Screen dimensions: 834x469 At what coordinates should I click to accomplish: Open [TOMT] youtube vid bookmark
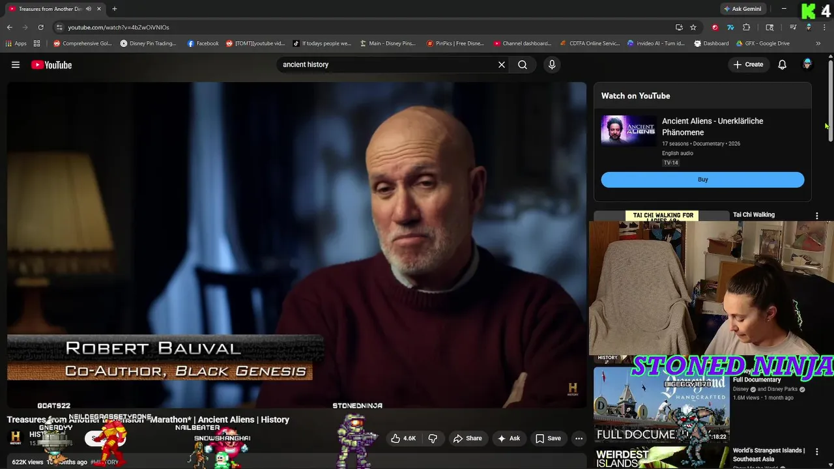click(x=255, y=44)
